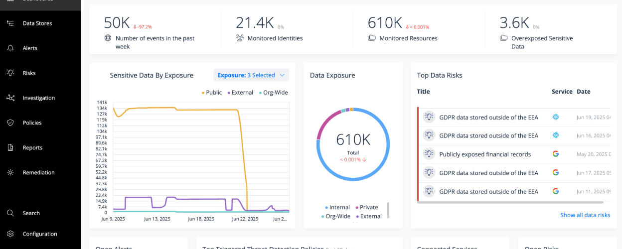Click lightbulb icon on the Jun 19 risk row

pos(429,117)
